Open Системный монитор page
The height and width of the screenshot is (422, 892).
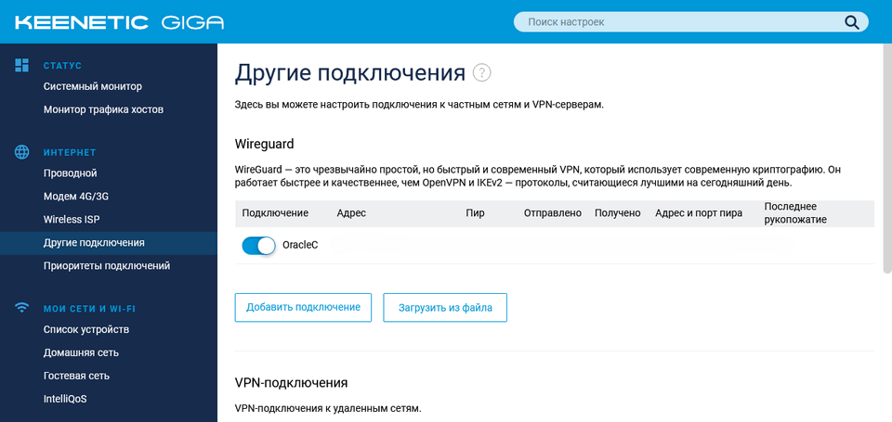pos(93,86)
